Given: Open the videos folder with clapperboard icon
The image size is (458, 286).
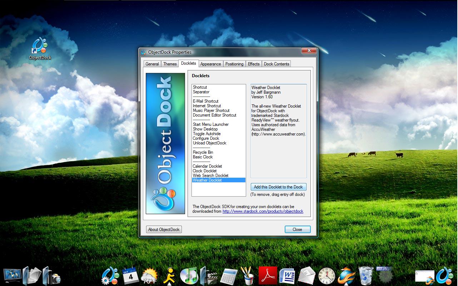Looking at the screenshot, I should pyautogui.click(x=209, y=276).
